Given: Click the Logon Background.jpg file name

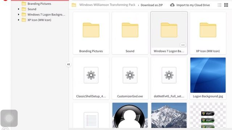Looking at the screenshot, I should [208, 96].
